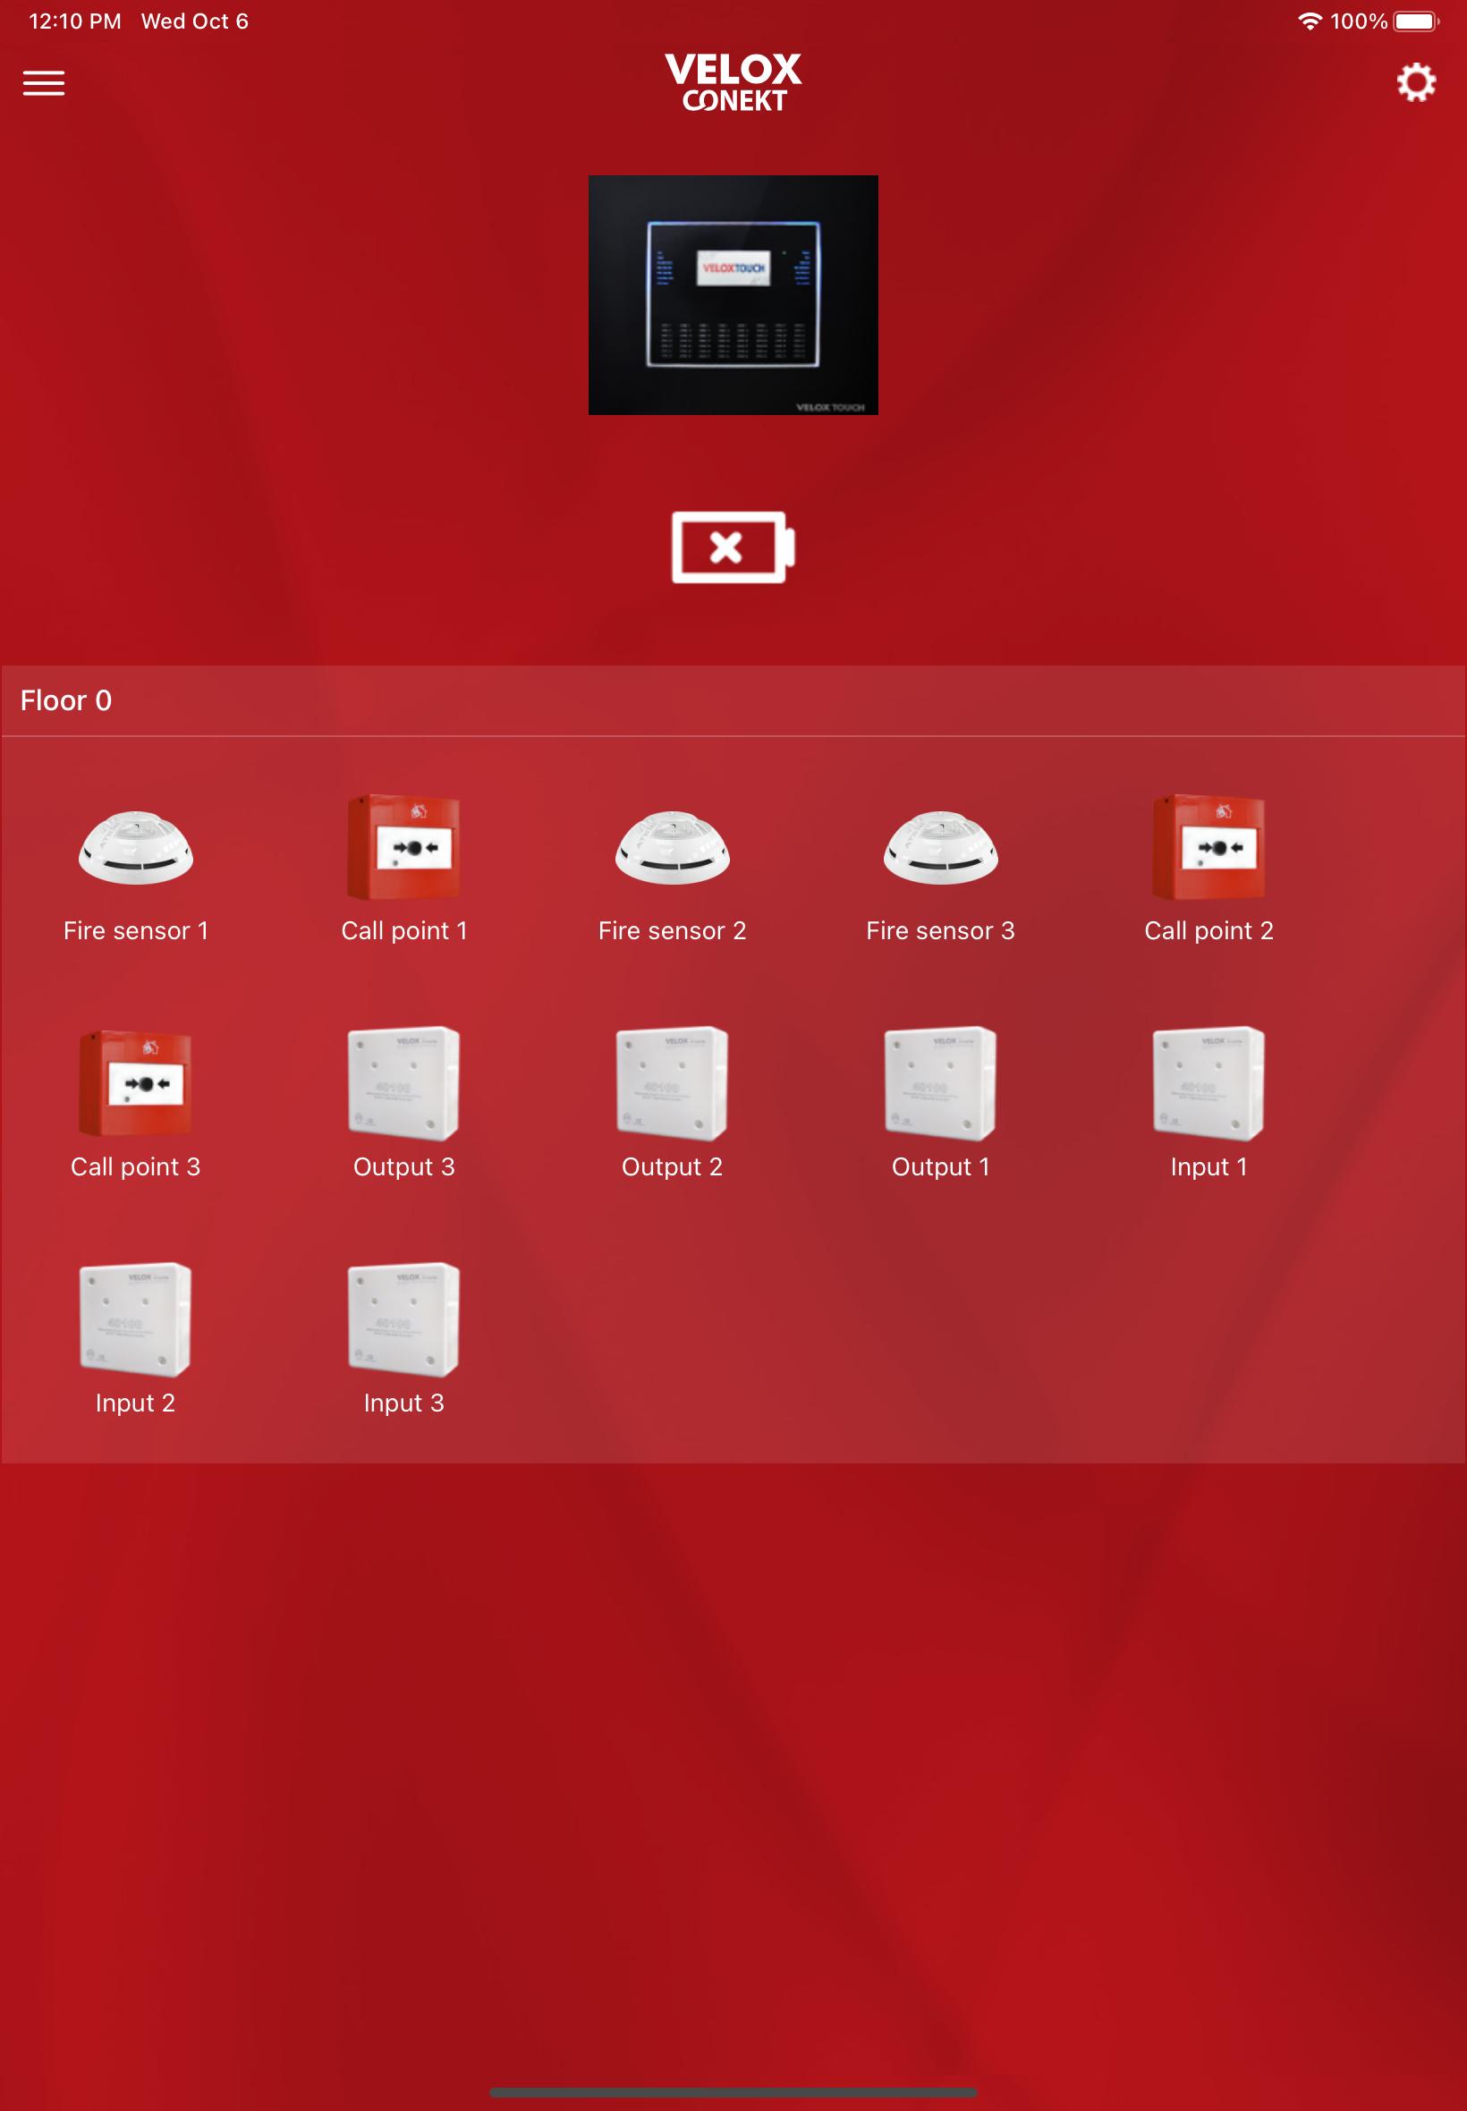
Task: Click the Floor 0 section header
Action: 733,700
